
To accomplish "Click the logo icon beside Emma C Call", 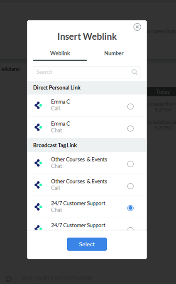I will pos(38,105).
